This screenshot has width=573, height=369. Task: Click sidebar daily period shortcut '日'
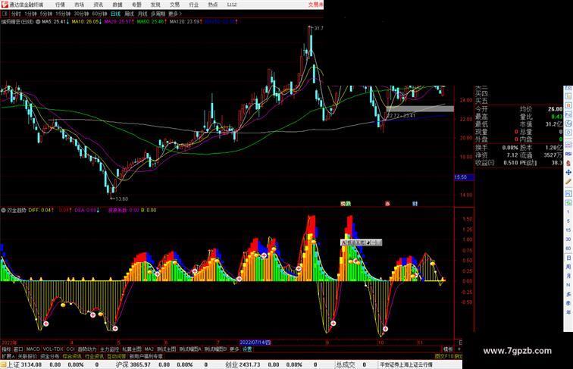tap(568, 258)
